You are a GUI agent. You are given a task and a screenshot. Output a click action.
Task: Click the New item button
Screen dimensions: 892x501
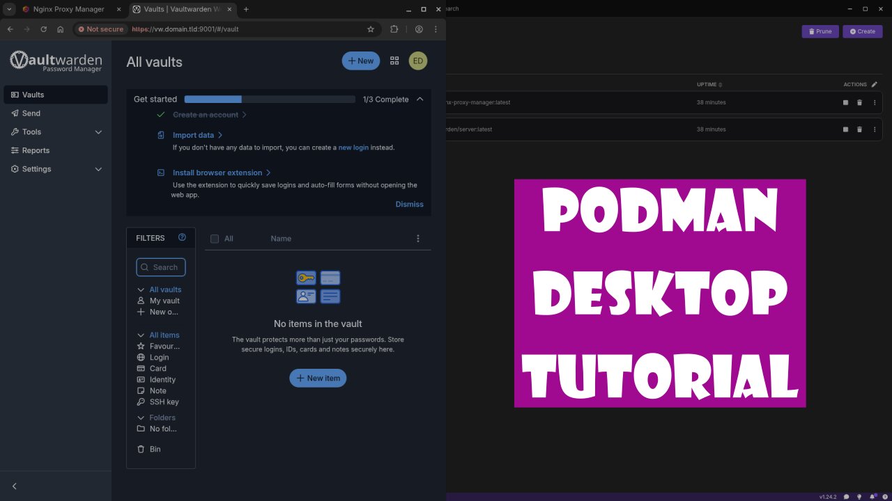click(x=318, y=378)
